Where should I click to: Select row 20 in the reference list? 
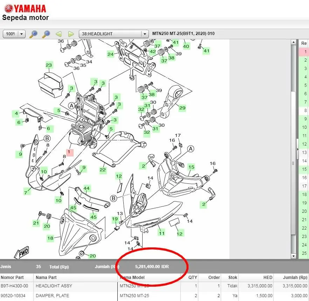pos(304,211)
